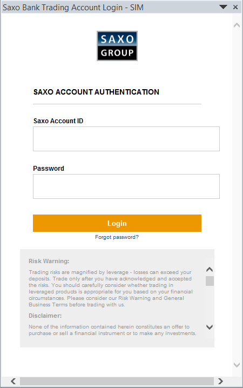This screenshot has height=388, width=243.
Task: Click the page scrollbar down arrow
Action: tap(237, 365)
